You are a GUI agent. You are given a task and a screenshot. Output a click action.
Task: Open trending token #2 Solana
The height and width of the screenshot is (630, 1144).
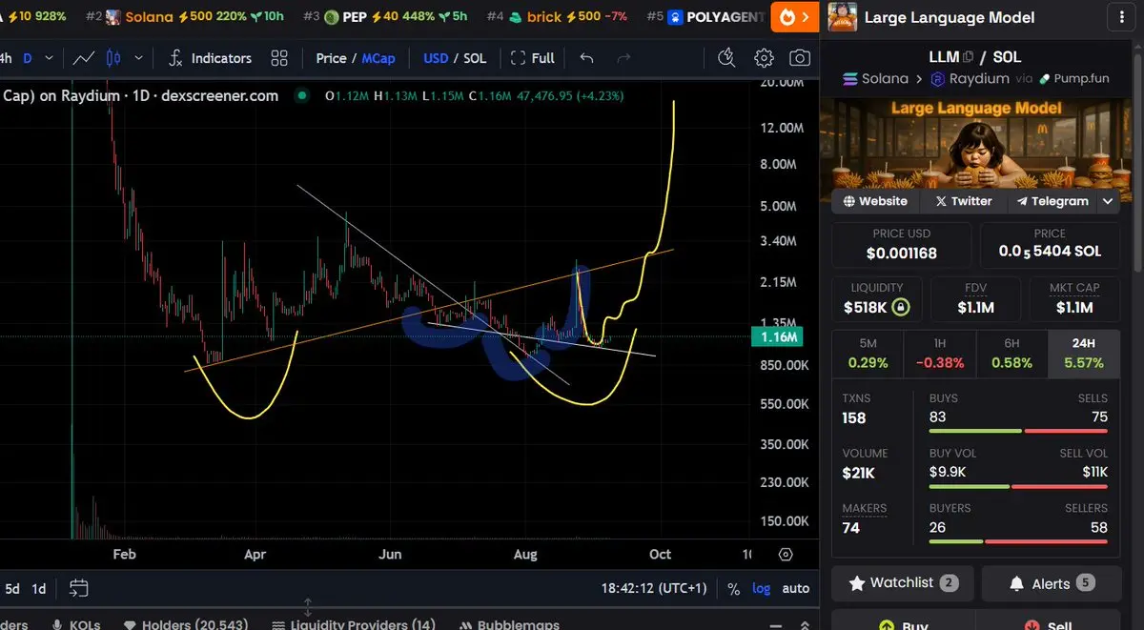185,16
